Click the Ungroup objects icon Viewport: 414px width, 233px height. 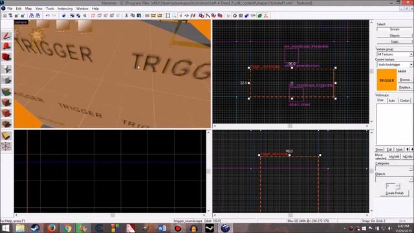tap(78, 16)
